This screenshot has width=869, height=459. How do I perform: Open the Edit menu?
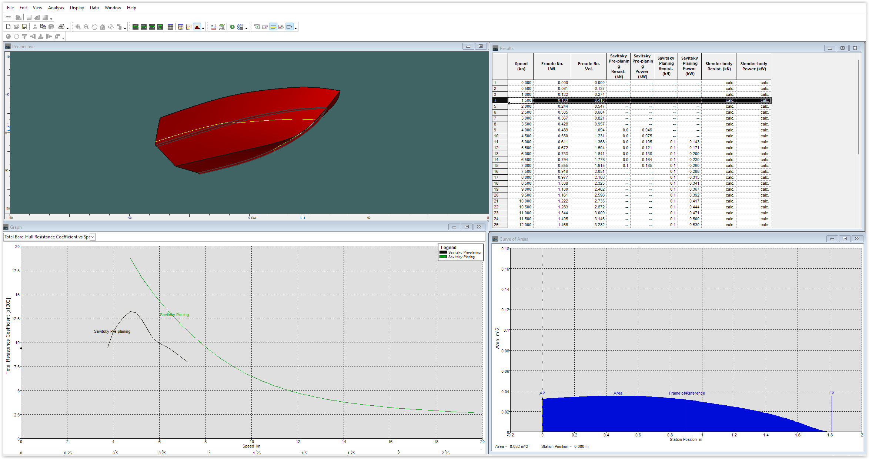pyautogui.click(x=23, y=7)
